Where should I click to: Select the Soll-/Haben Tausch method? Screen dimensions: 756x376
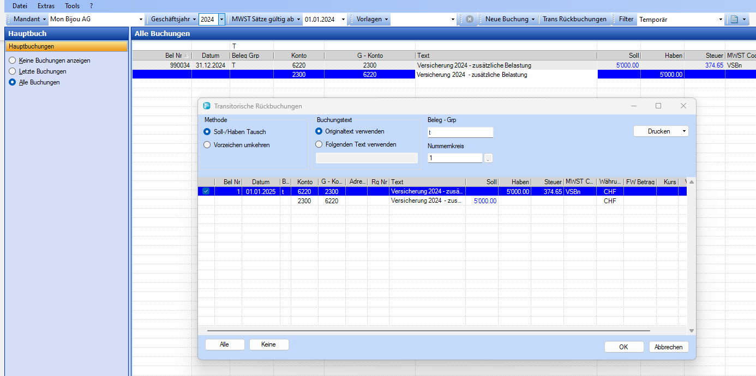tap(207, 131)
